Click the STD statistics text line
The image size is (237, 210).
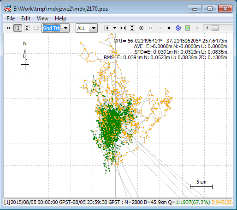click(181, 52)
